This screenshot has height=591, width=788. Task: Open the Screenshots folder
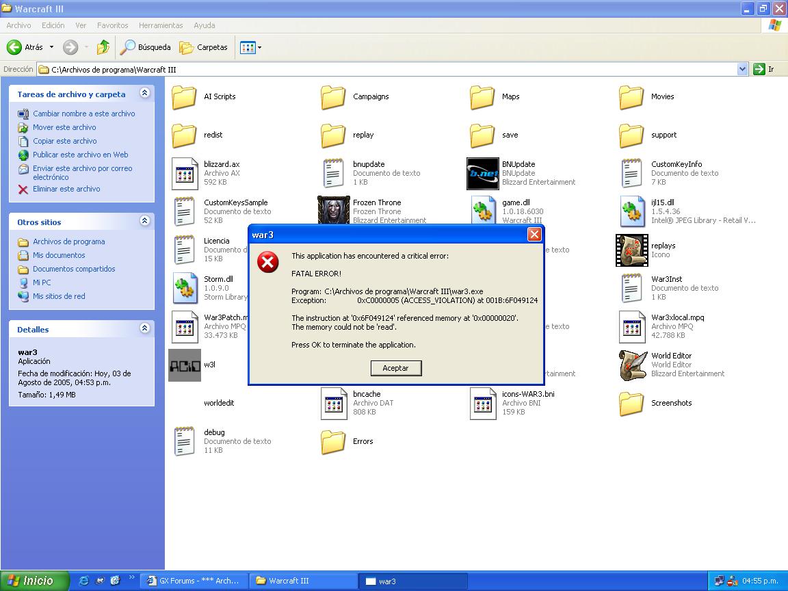click(x=632, y=404)
